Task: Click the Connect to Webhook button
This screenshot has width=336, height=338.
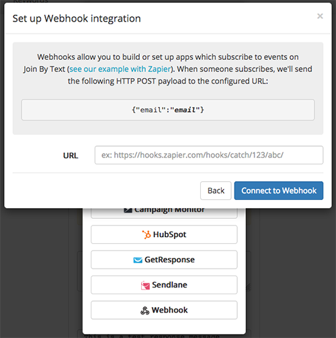Action: click(279, 191)
